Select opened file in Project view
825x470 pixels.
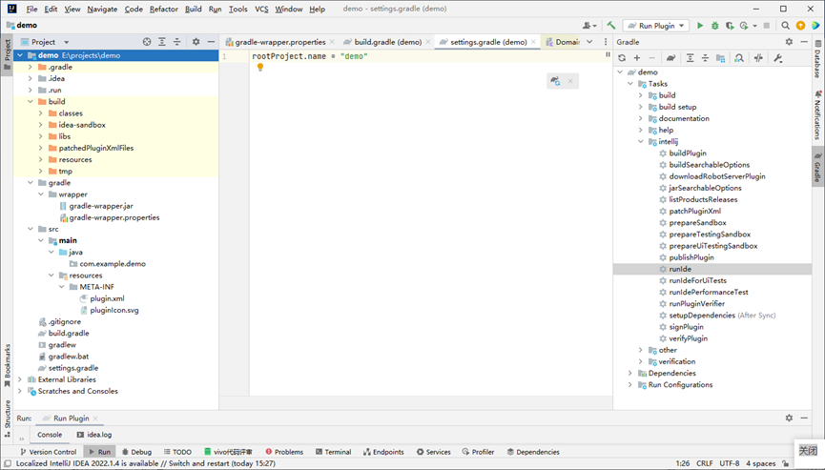[x=147, y=42]
